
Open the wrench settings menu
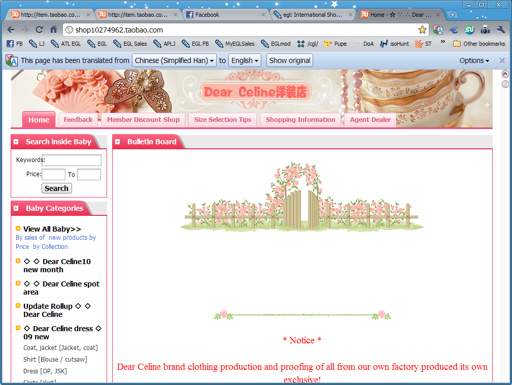click(x=501, y=30)
